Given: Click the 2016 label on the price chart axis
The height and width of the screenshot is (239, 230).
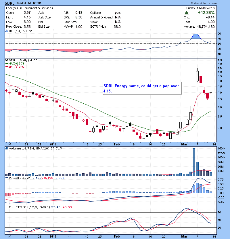Looking at the screenshot, I should [x=53, y=144].
